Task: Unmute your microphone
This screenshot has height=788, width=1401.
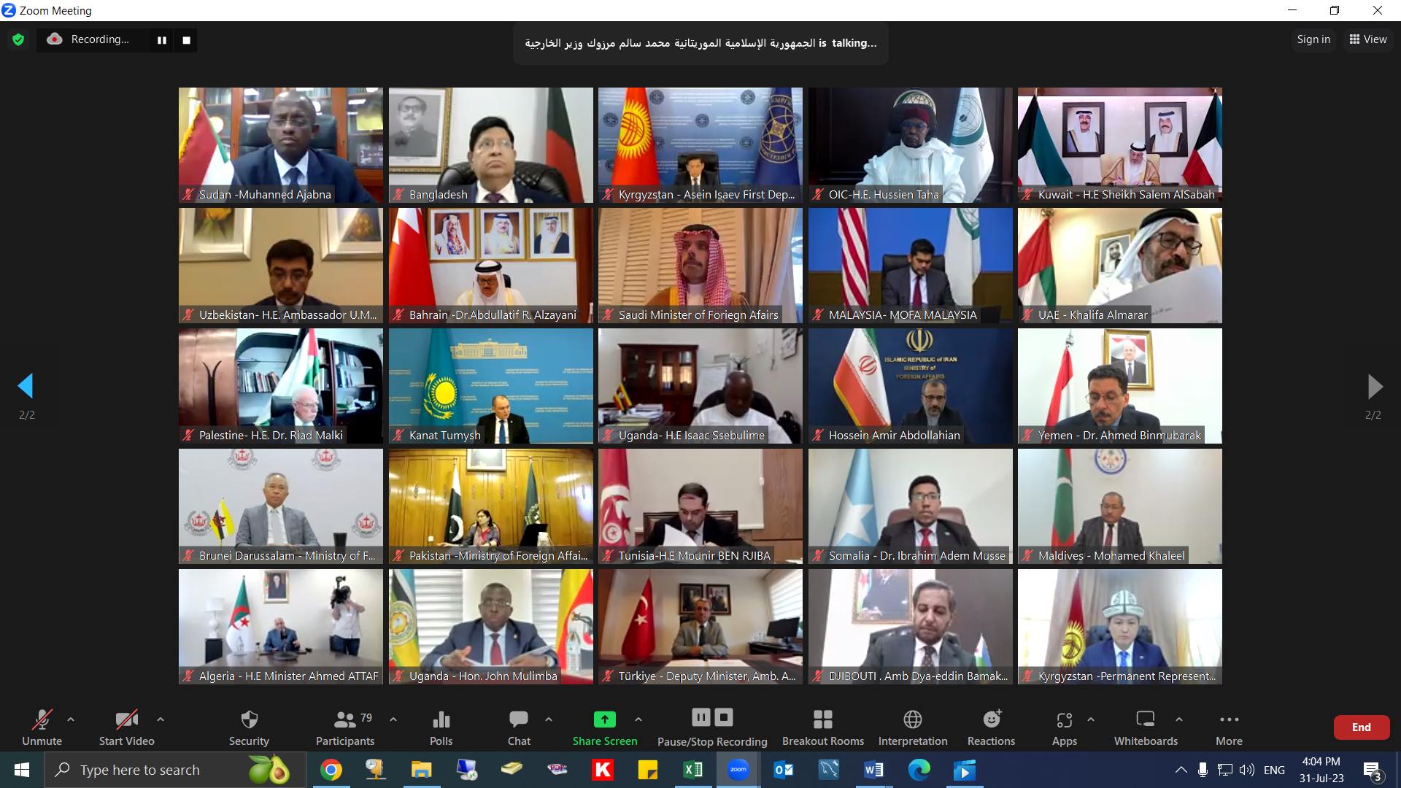Action: tap(42, 726)
